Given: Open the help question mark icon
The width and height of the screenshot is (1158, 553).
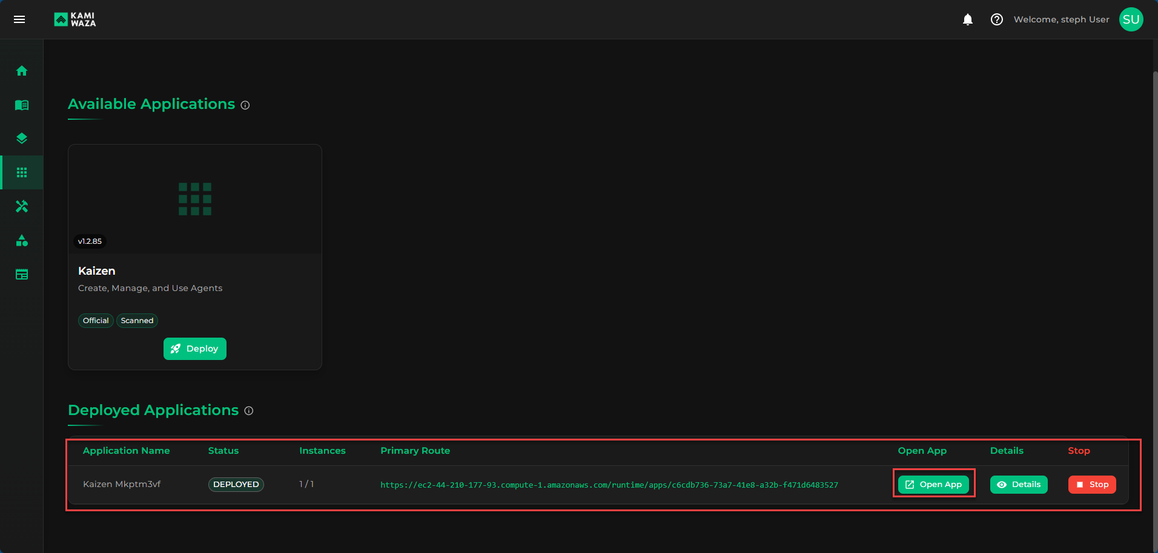Looking at the screenshot, I should [997, 19].
